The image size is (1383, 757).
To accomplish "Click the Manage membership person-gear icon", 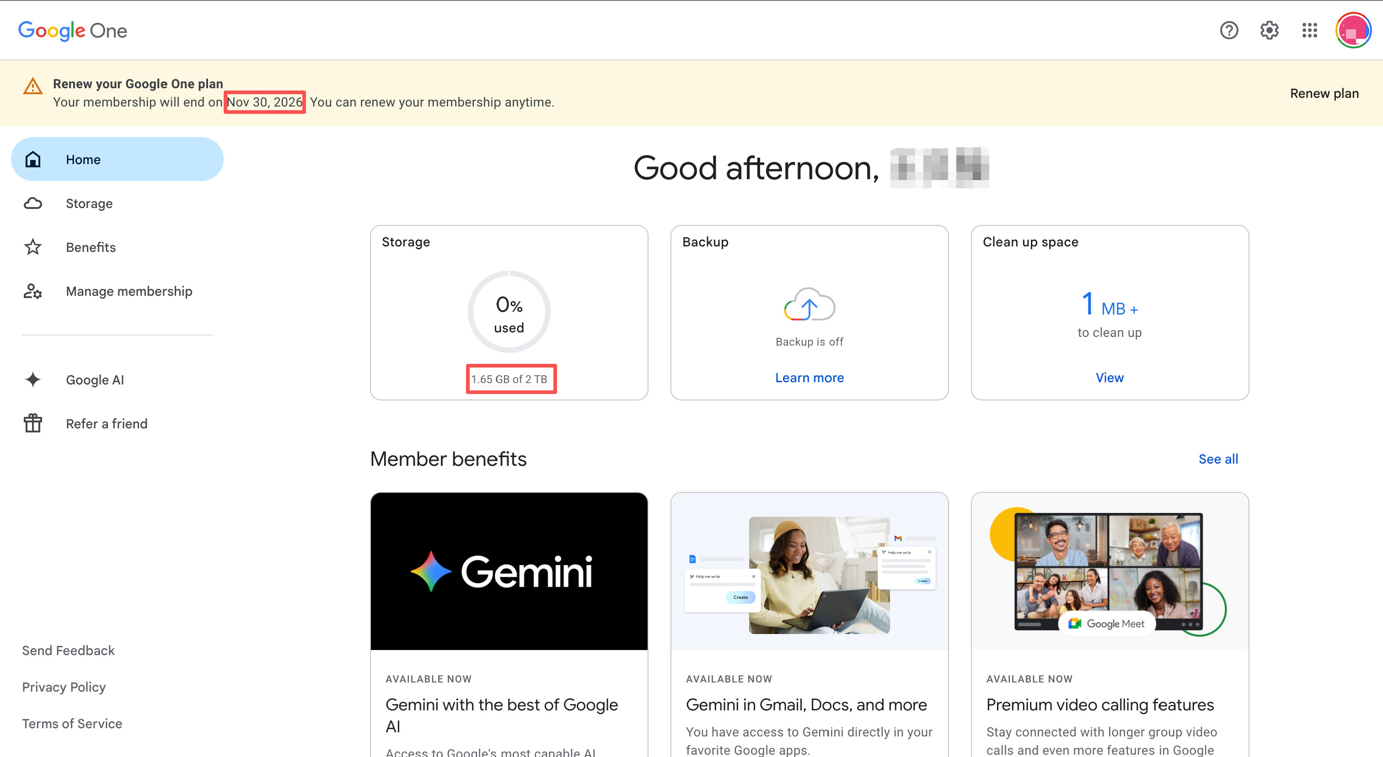I will pyautogui.click(x=33, y=291).
